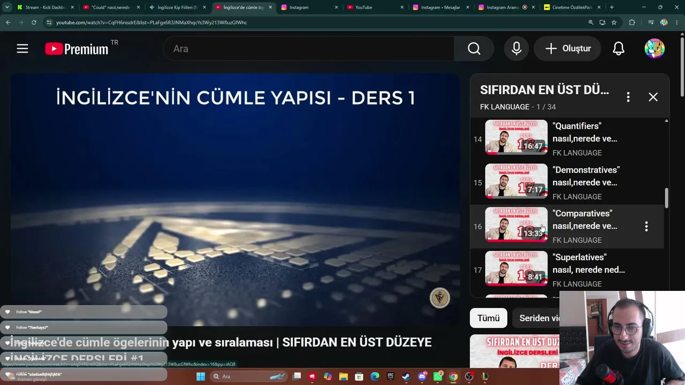The image size is (685, 385).
Task: Click the search magnifier button
Action: click(x=474, y=49)
